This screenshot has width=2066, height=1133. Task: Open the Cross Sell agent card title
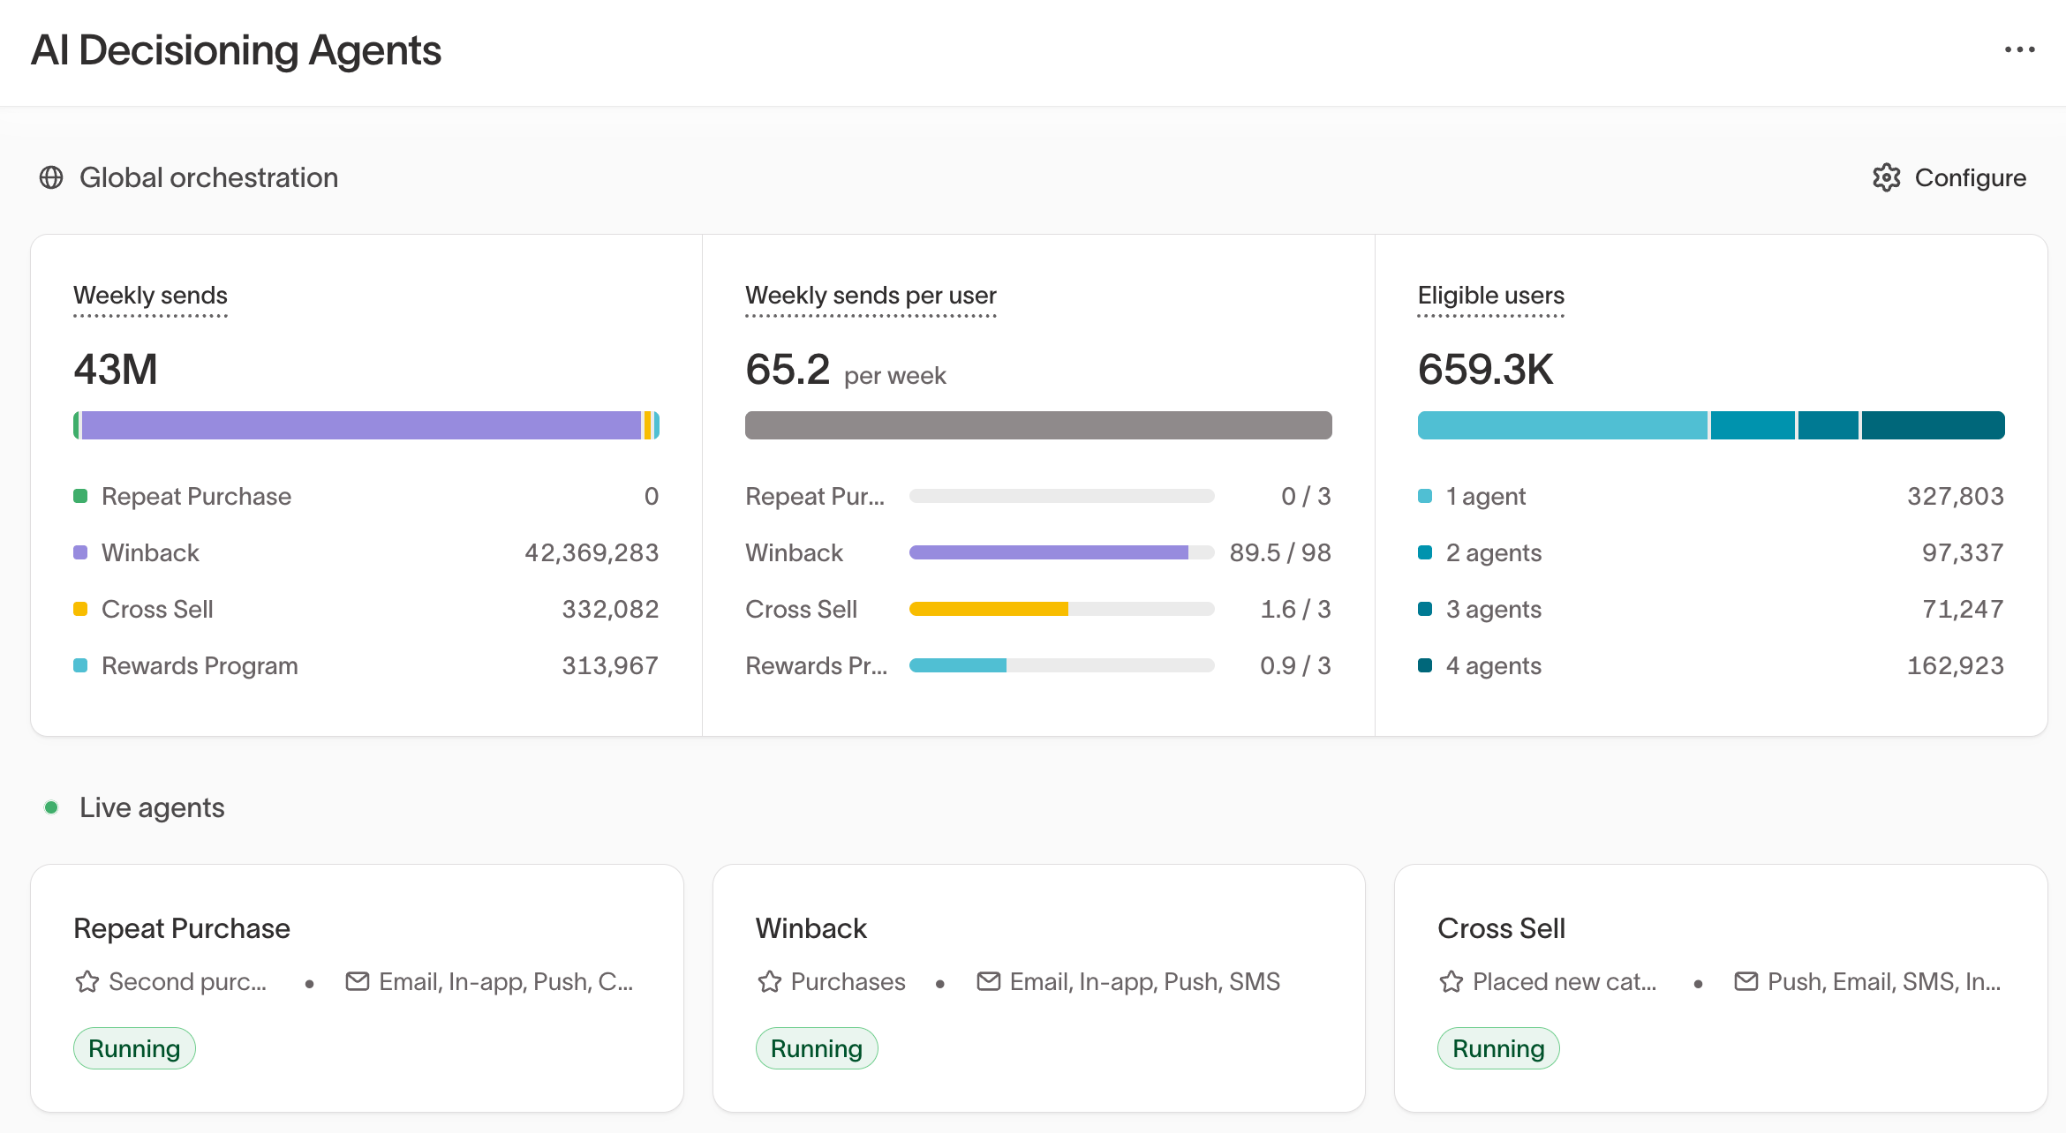tap(1501, 928)
